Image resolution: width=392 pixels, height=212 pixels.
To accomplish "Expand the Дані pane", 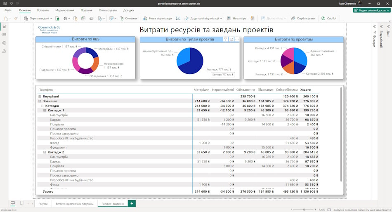I will (x=388, y=26).
